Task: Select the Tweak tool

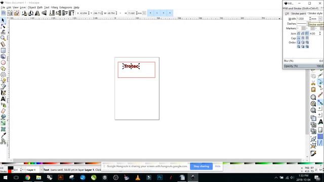Action: coord(3,32)
